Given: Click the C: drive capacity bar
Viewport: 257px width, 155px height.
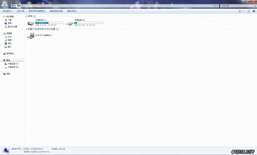Looking at the screenshot, I should 50,23.
